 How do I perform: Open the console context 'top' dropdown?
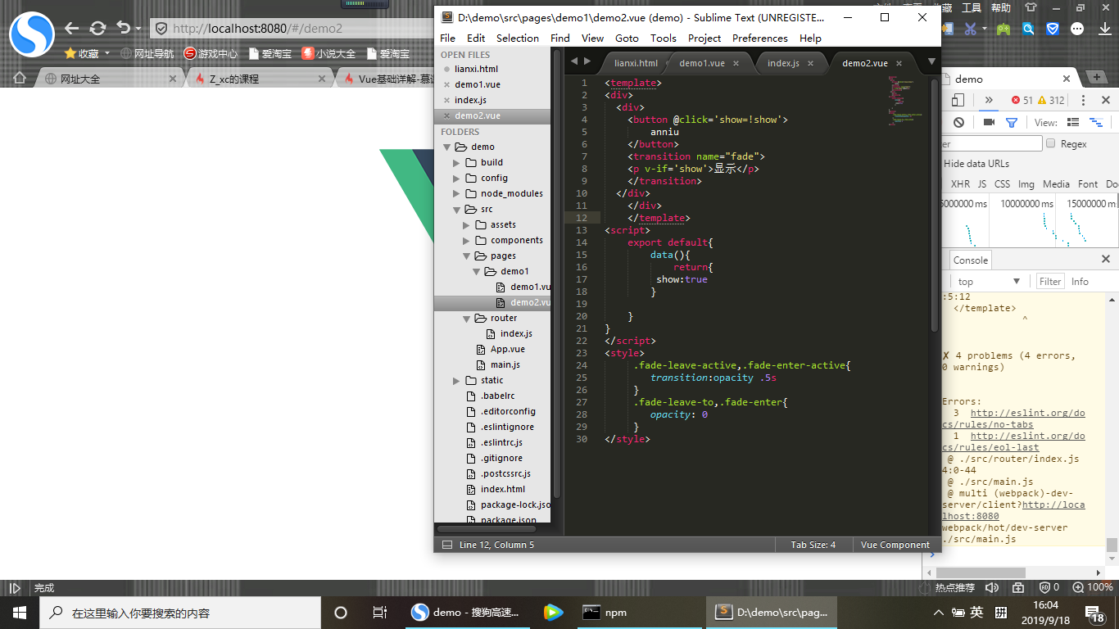pos(989,281)
